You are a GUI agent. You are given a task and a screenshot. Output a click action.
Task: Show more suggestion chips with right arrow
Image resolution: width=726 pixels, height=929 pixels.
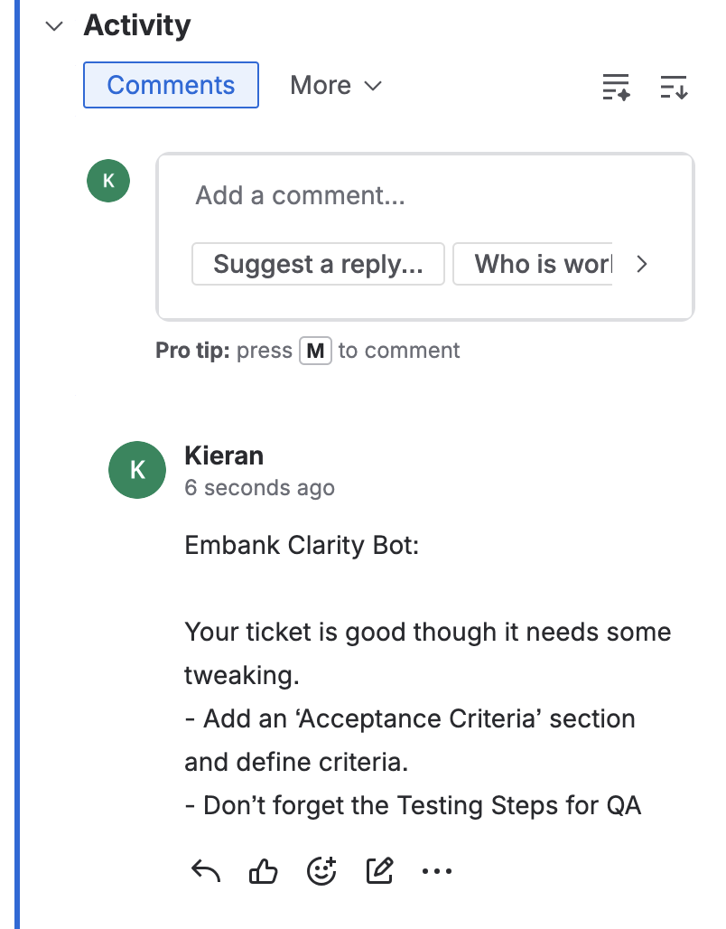[x=642, y=264]
